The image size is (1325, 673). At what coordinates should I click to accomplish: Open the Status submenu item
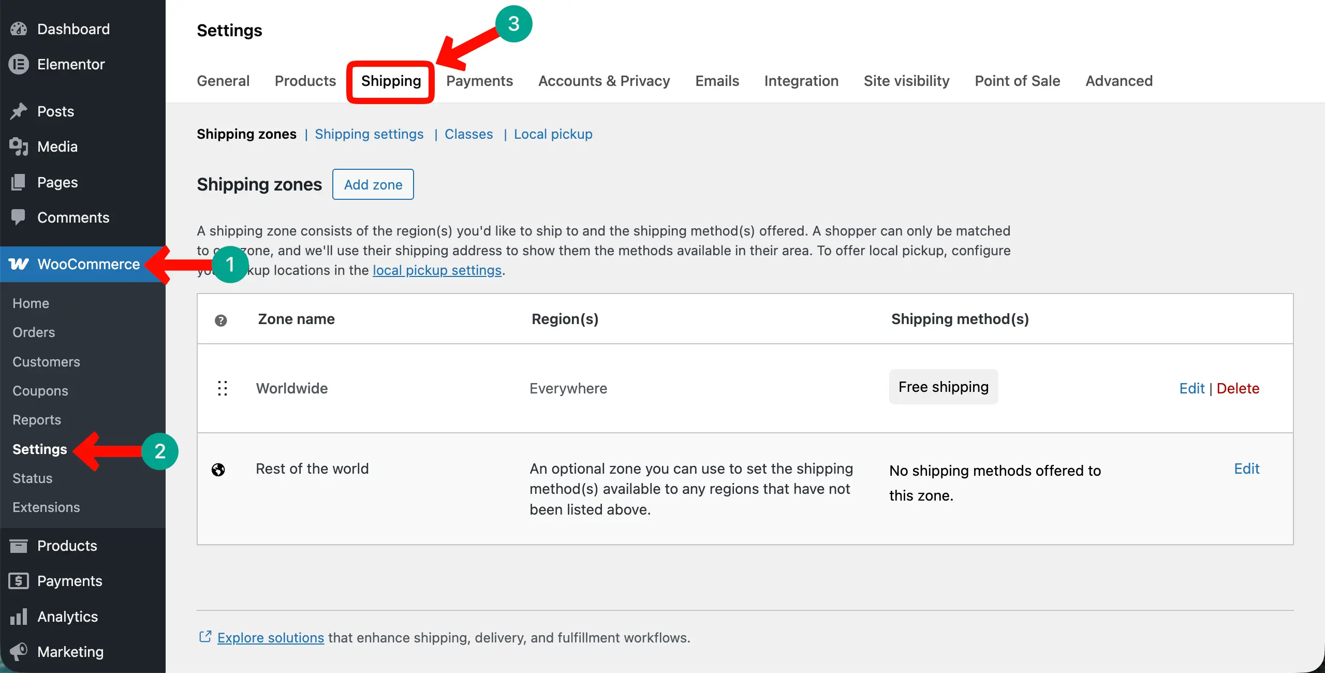pos(33,478)
